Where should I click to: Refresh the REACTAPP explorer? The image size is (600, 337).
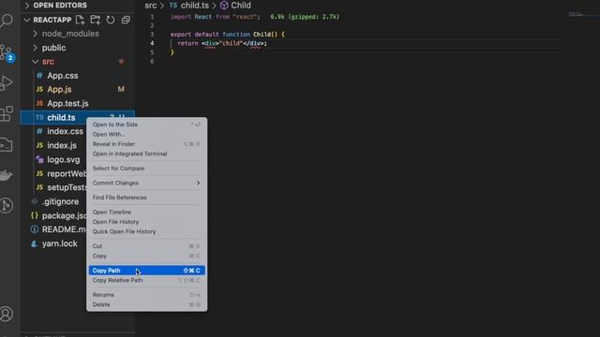click(111, 20)
